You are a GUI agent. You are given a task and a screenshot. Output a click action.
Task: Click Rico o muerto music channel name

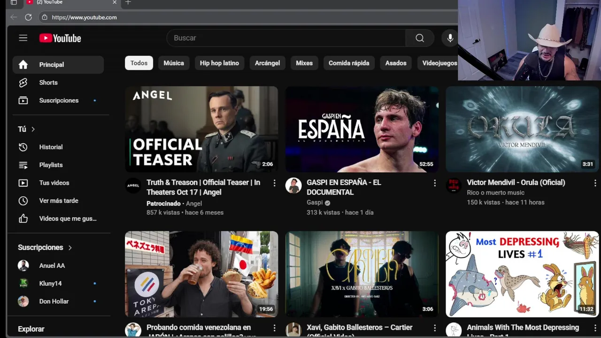tap(495, 193)
